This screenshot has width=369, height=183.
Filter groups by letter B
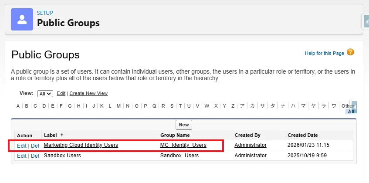[27, 106]
